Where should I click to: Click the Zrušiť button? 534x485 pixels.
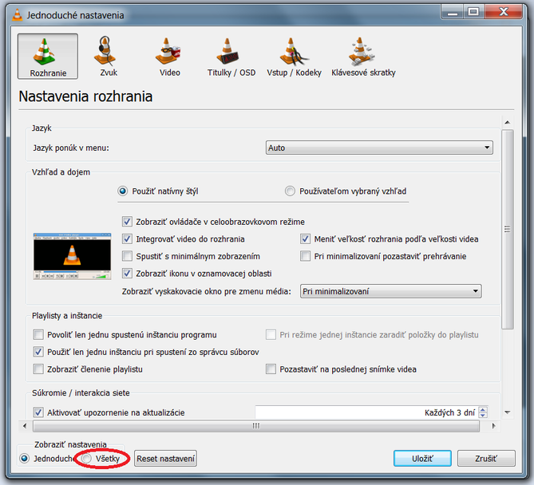pos(486,459)
